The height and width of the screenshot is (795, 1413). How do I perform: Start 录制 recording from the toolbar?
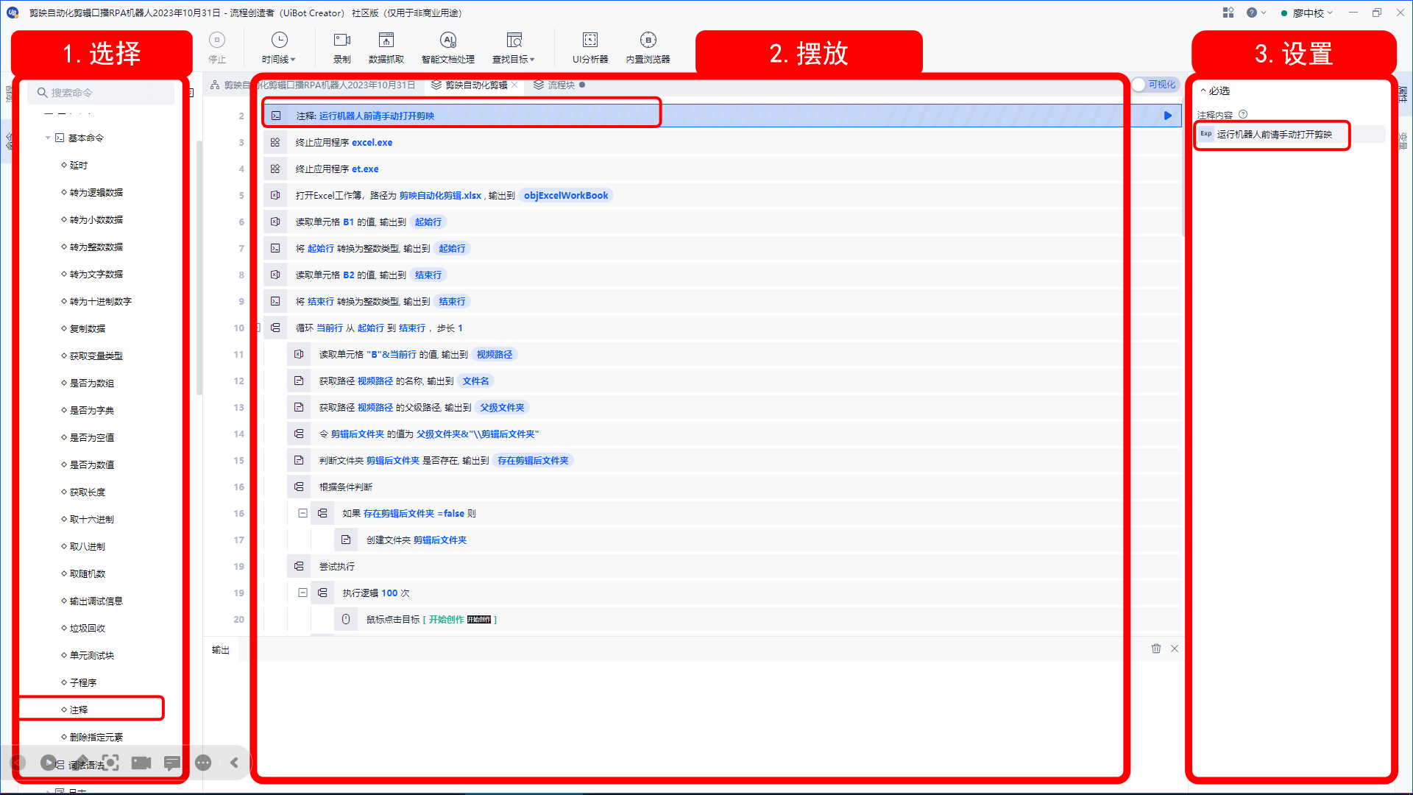pyautogui.click(x=342, y=40)
